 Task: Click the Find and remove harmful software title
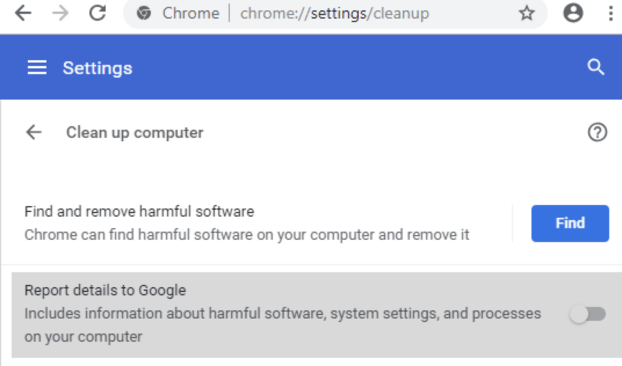[x=139, y=211]
